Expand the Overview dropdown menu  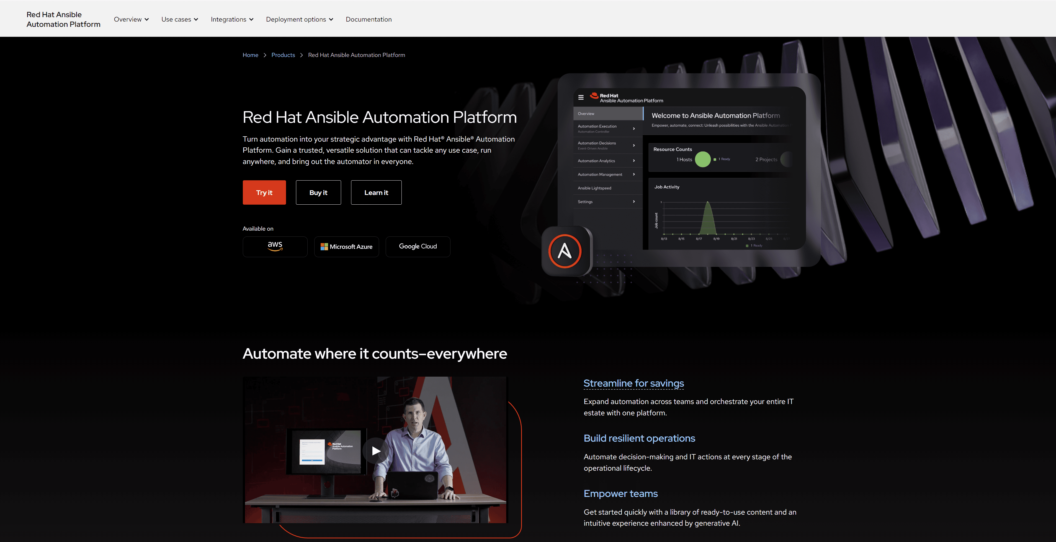131,19
